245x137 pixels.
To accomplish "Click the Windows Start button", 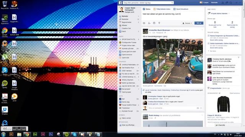I will (3, 134).
